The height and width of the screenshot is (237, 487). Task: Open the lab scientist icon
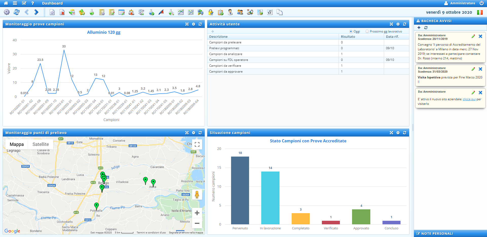(230, 12)
